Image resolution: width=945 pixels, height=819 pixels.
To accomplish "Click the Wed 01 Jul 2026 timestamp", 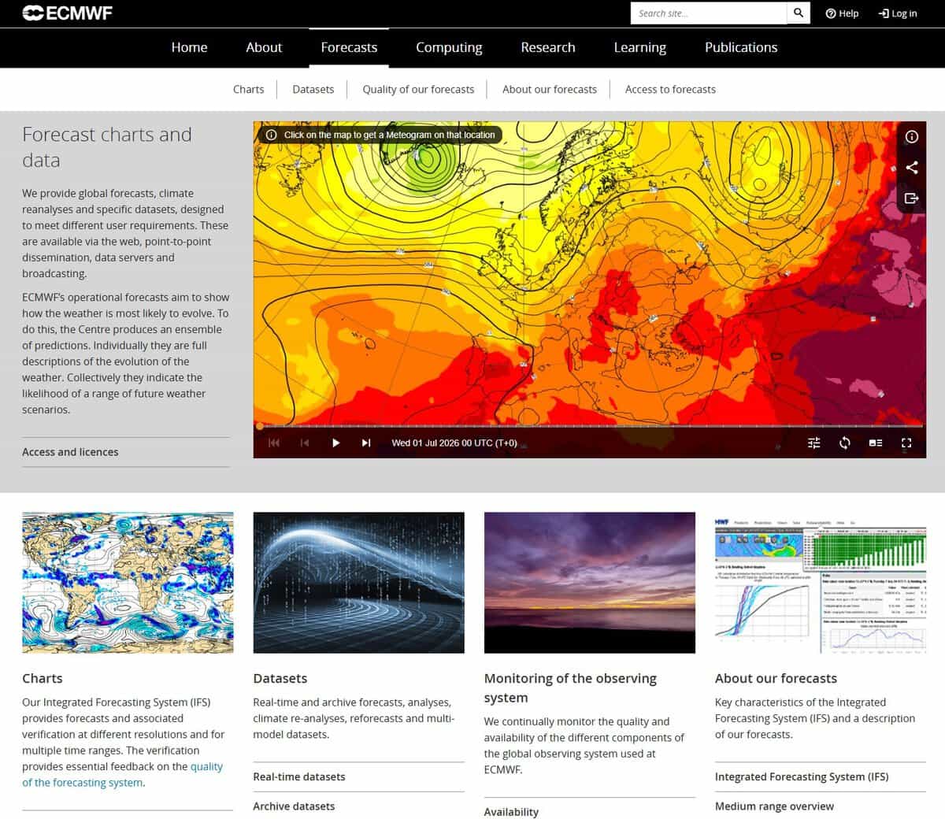I will pyautogui.click(x=454, y=443).
